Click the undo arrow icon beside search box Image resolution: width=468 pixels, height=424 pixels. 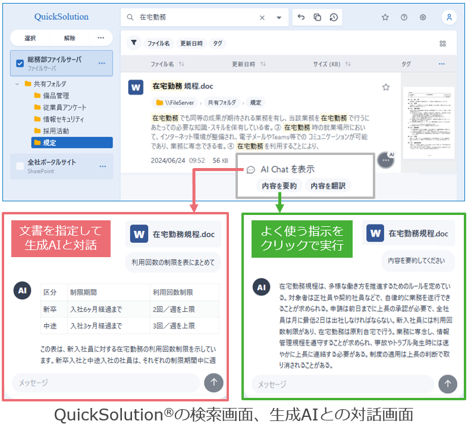(x=301, y=18)
